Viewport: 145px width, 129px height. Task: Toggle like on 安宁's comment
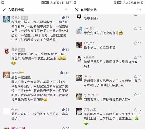tap(63, 49)
